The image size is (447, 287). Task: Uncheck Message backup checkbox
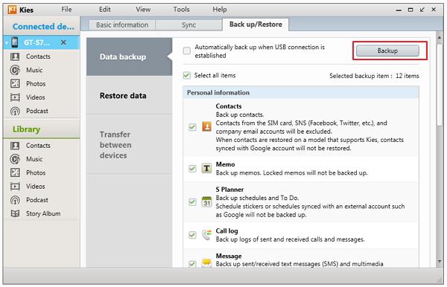coord(193,264)
